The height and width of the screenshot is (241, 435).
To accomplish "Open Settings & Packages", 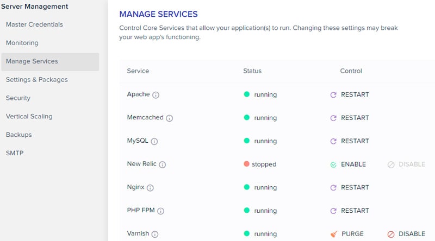I will coord(37,80).
